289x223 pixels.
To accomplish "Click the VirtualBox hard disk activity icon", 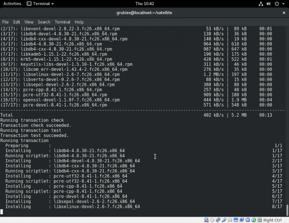I will 206,220.
